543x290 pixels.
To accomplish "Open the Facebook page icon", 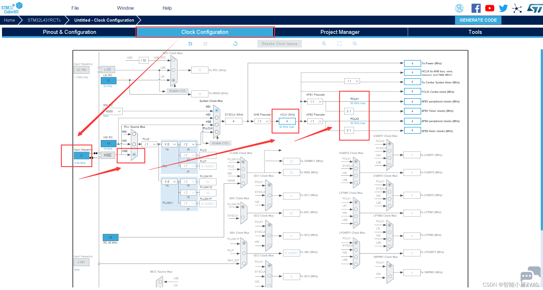I will [x=476, y=8].
